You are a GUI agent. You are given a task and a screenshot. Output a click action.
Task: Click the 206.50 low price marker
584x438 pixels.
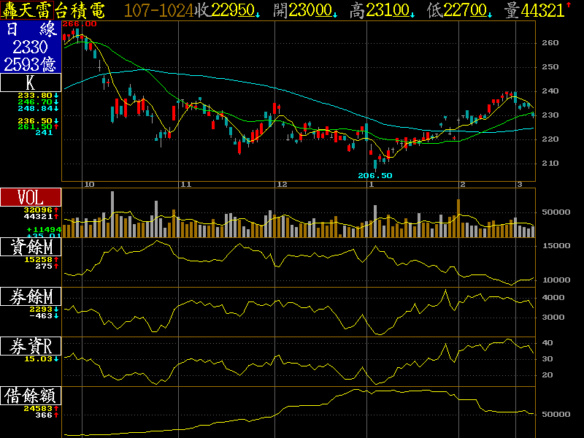(374, 176)
